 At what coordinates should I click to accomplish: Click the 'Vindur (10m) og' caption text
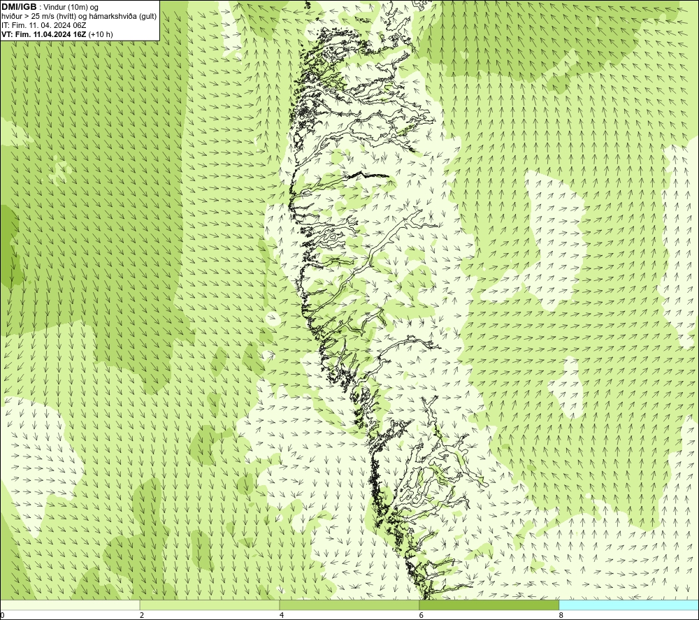coord(71,7)
